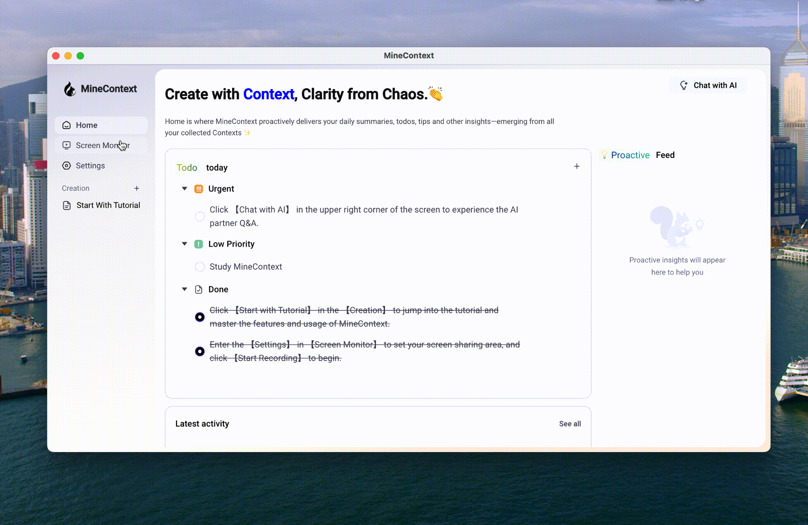808x525 pixels.
Task: Collapse the Low Priority section
Action: [x=185, y=244]
